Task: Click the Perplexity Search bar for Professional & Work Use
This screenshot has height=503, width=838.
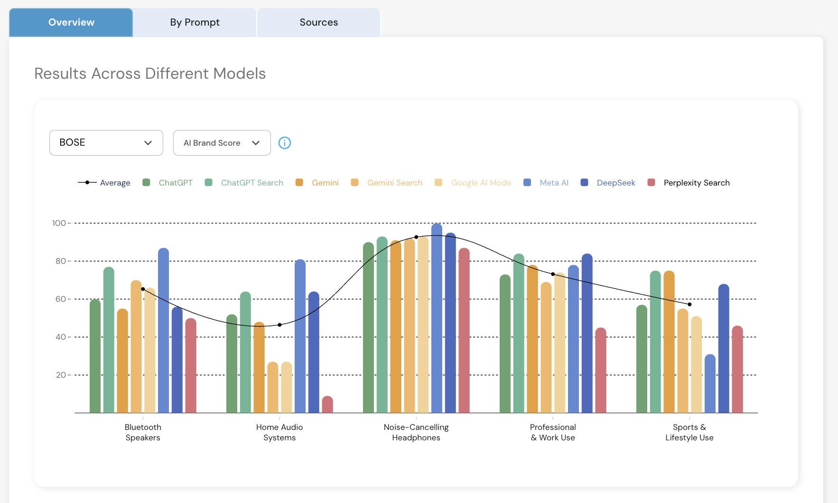Action: (x=601, y=370)
